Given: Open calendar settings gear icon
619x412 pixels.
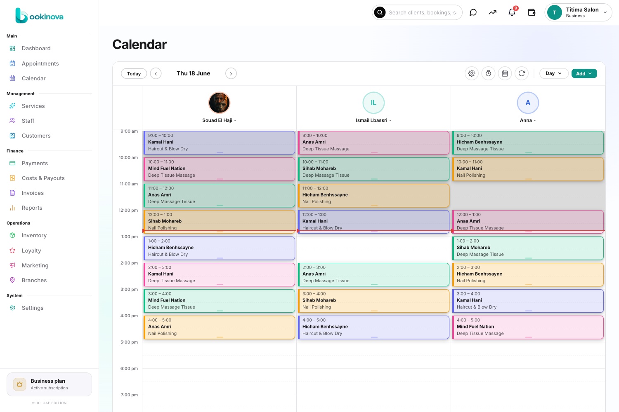Looking at the screenshot, I should pos(472,73).
